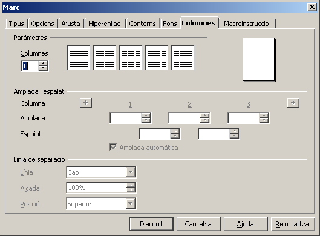Screen dimensions: 320x236
Task: Go to the Contorns tab
Action: [142, 24]
